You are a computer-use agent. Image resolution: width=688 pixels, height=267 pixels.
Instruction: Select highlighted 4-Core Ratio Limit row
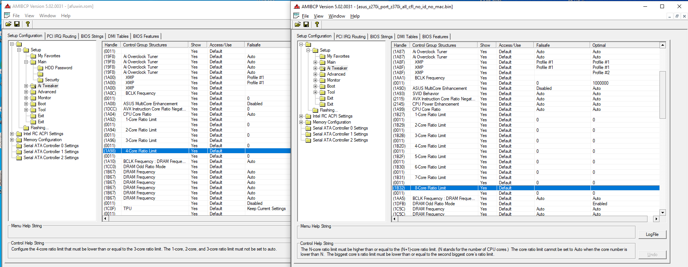pyautogui.click(x=197, y=151)
